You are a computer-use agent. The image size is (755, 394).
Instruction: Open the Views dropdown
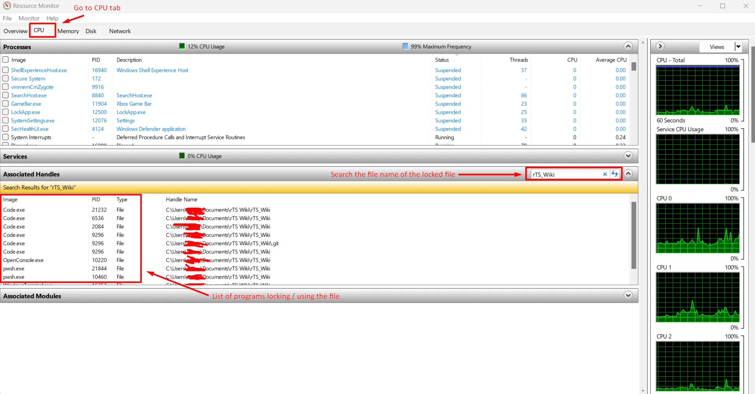pos(738,47)
